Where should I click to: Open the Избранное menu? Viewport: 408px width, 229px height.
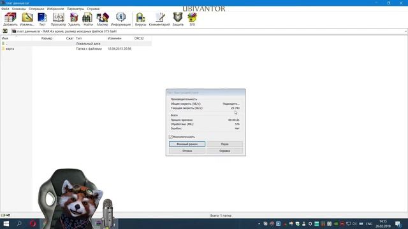55,9
